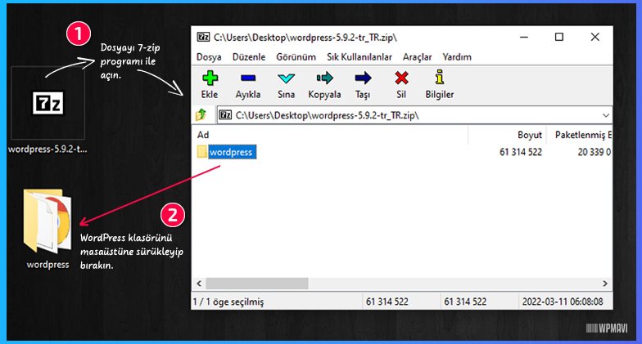This screenshot has height=344, width=642.
Task: Open Bilgiler info icon
Action: tap(440, 77)
